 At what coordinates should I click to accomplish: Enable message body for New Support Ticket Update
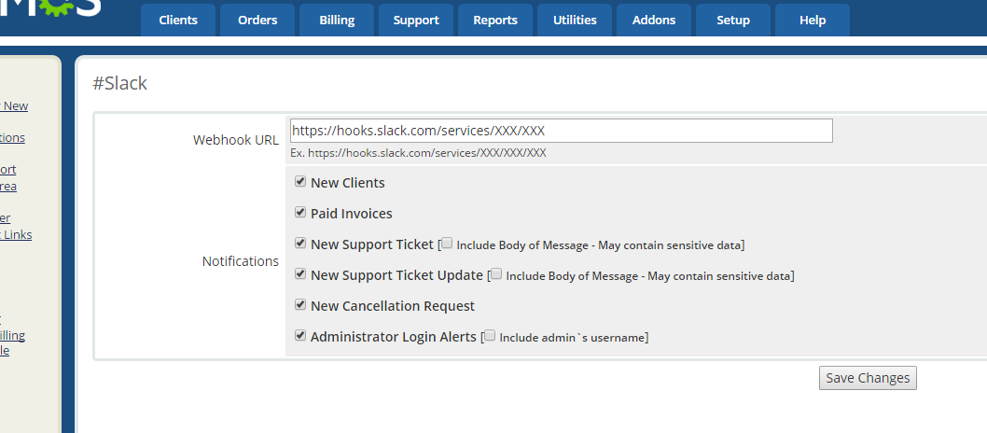tap(497, 274)
